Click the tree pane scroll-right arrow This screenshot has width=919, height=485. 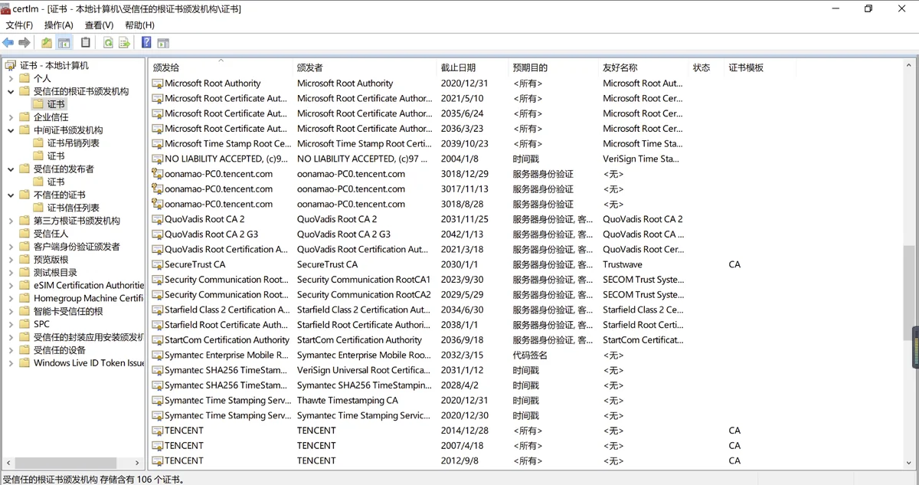coord(139,463)
